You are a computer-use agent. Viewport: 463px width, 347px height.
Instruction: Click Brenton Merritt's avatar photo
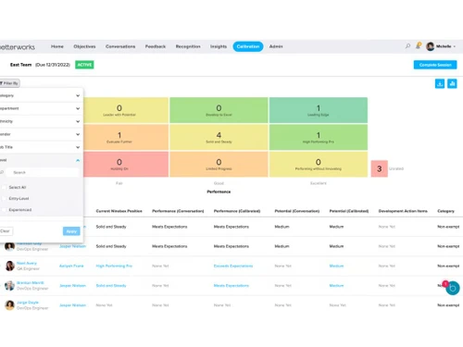coord(9,286)
